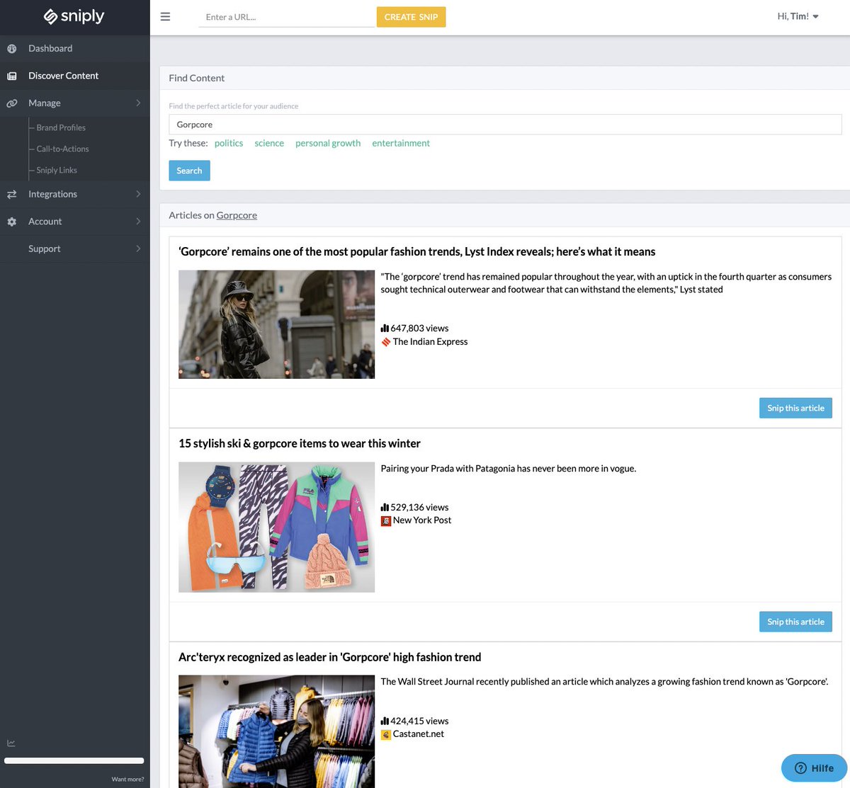Viewport: 850px width, 788px height.
Task: Click the entertainment suggestion link
Action: [x=401, y=143]
